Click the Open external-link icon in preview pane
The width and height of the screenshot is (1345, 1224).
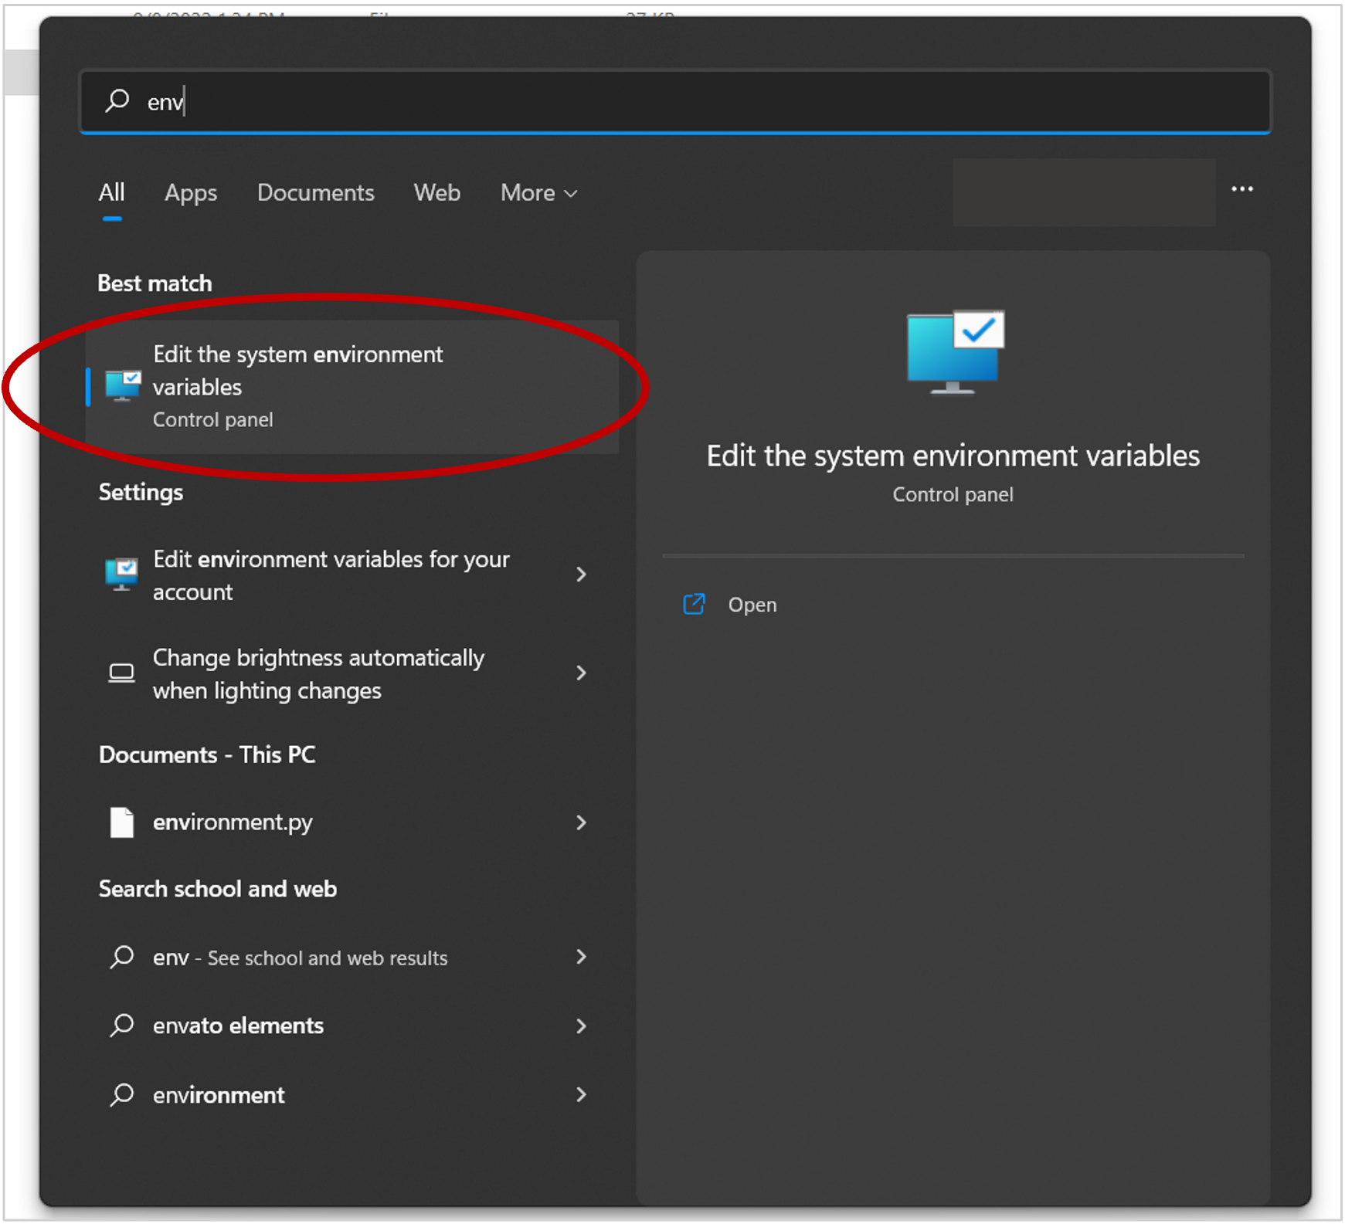pyautogui.click(x=694, y=604)
